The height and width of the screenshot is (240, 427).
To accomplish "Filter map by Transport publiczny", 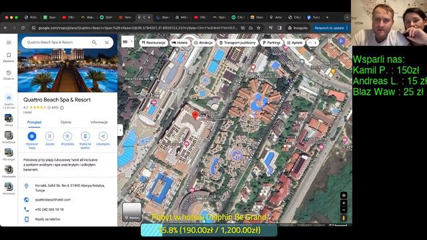I will pos(238,43).
